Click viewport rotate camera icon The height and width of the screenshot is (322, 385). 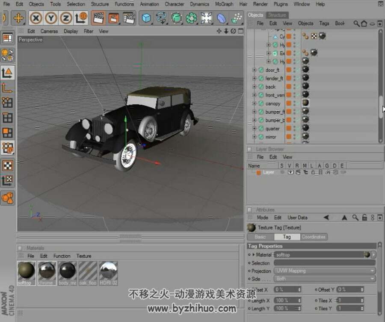coord(233,31)
